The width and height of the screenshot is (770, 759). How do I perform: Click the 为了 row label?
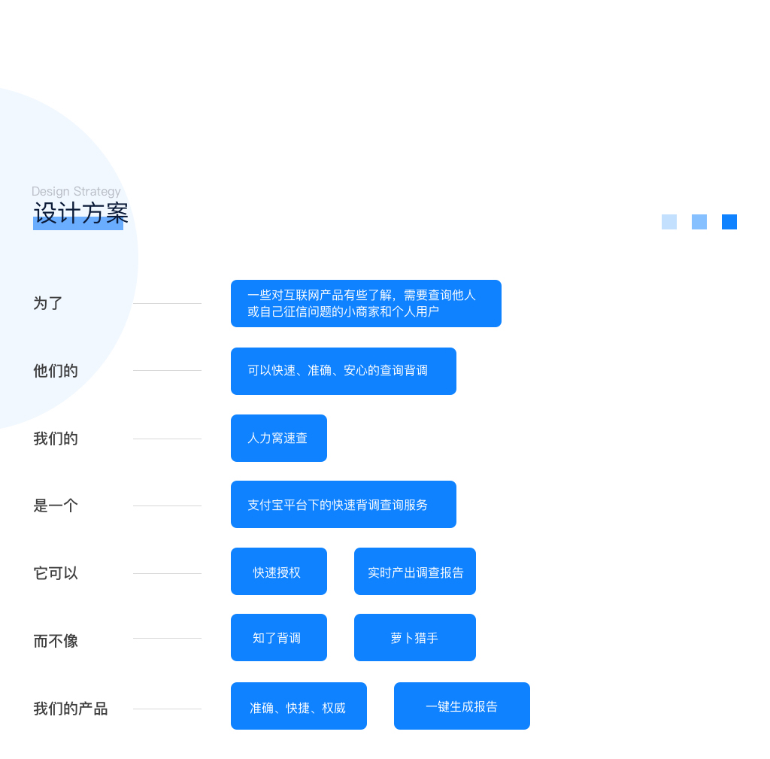[x=48, y=303]
